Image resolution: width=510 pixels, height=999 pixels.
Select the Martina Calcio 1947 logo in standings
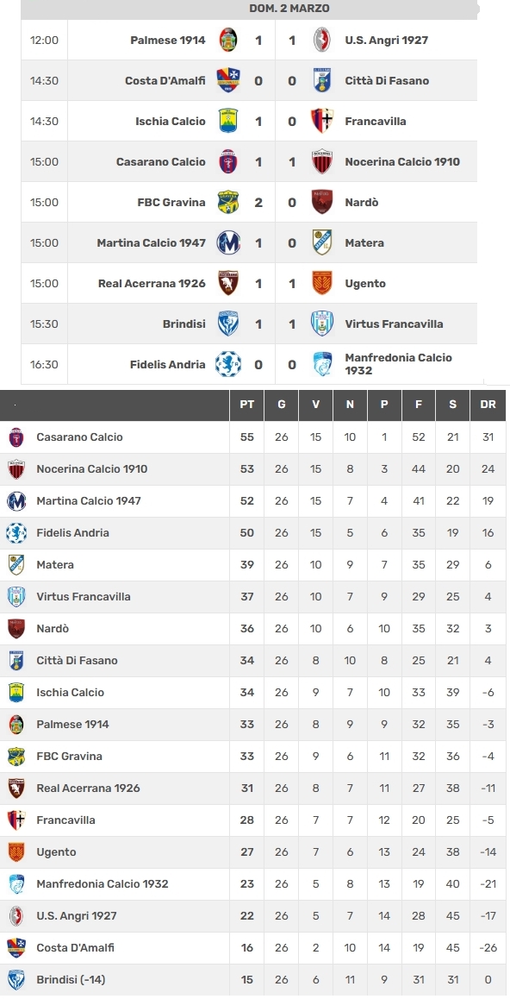[x=16, y=500]
